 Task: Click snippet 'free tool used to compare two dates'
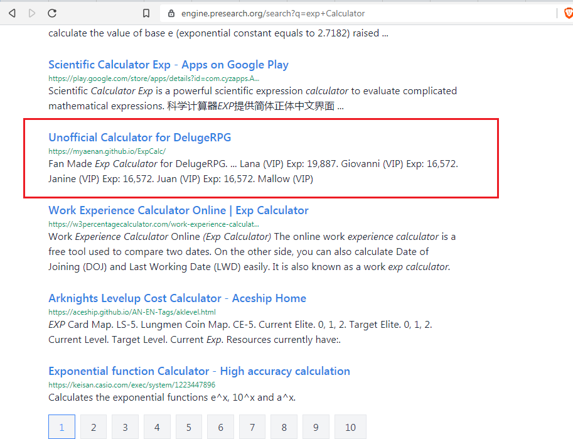pyautogui.click(x=130, y=252)
